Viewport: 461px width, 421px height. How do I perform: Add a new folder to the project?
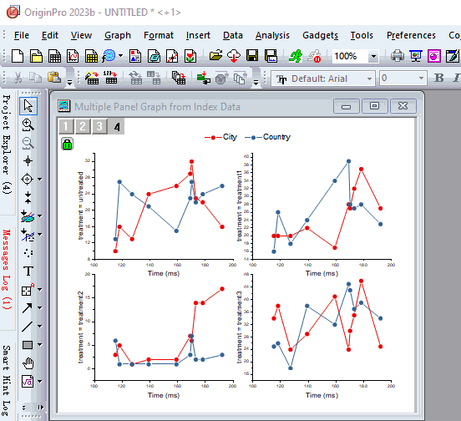pos(37,56)
